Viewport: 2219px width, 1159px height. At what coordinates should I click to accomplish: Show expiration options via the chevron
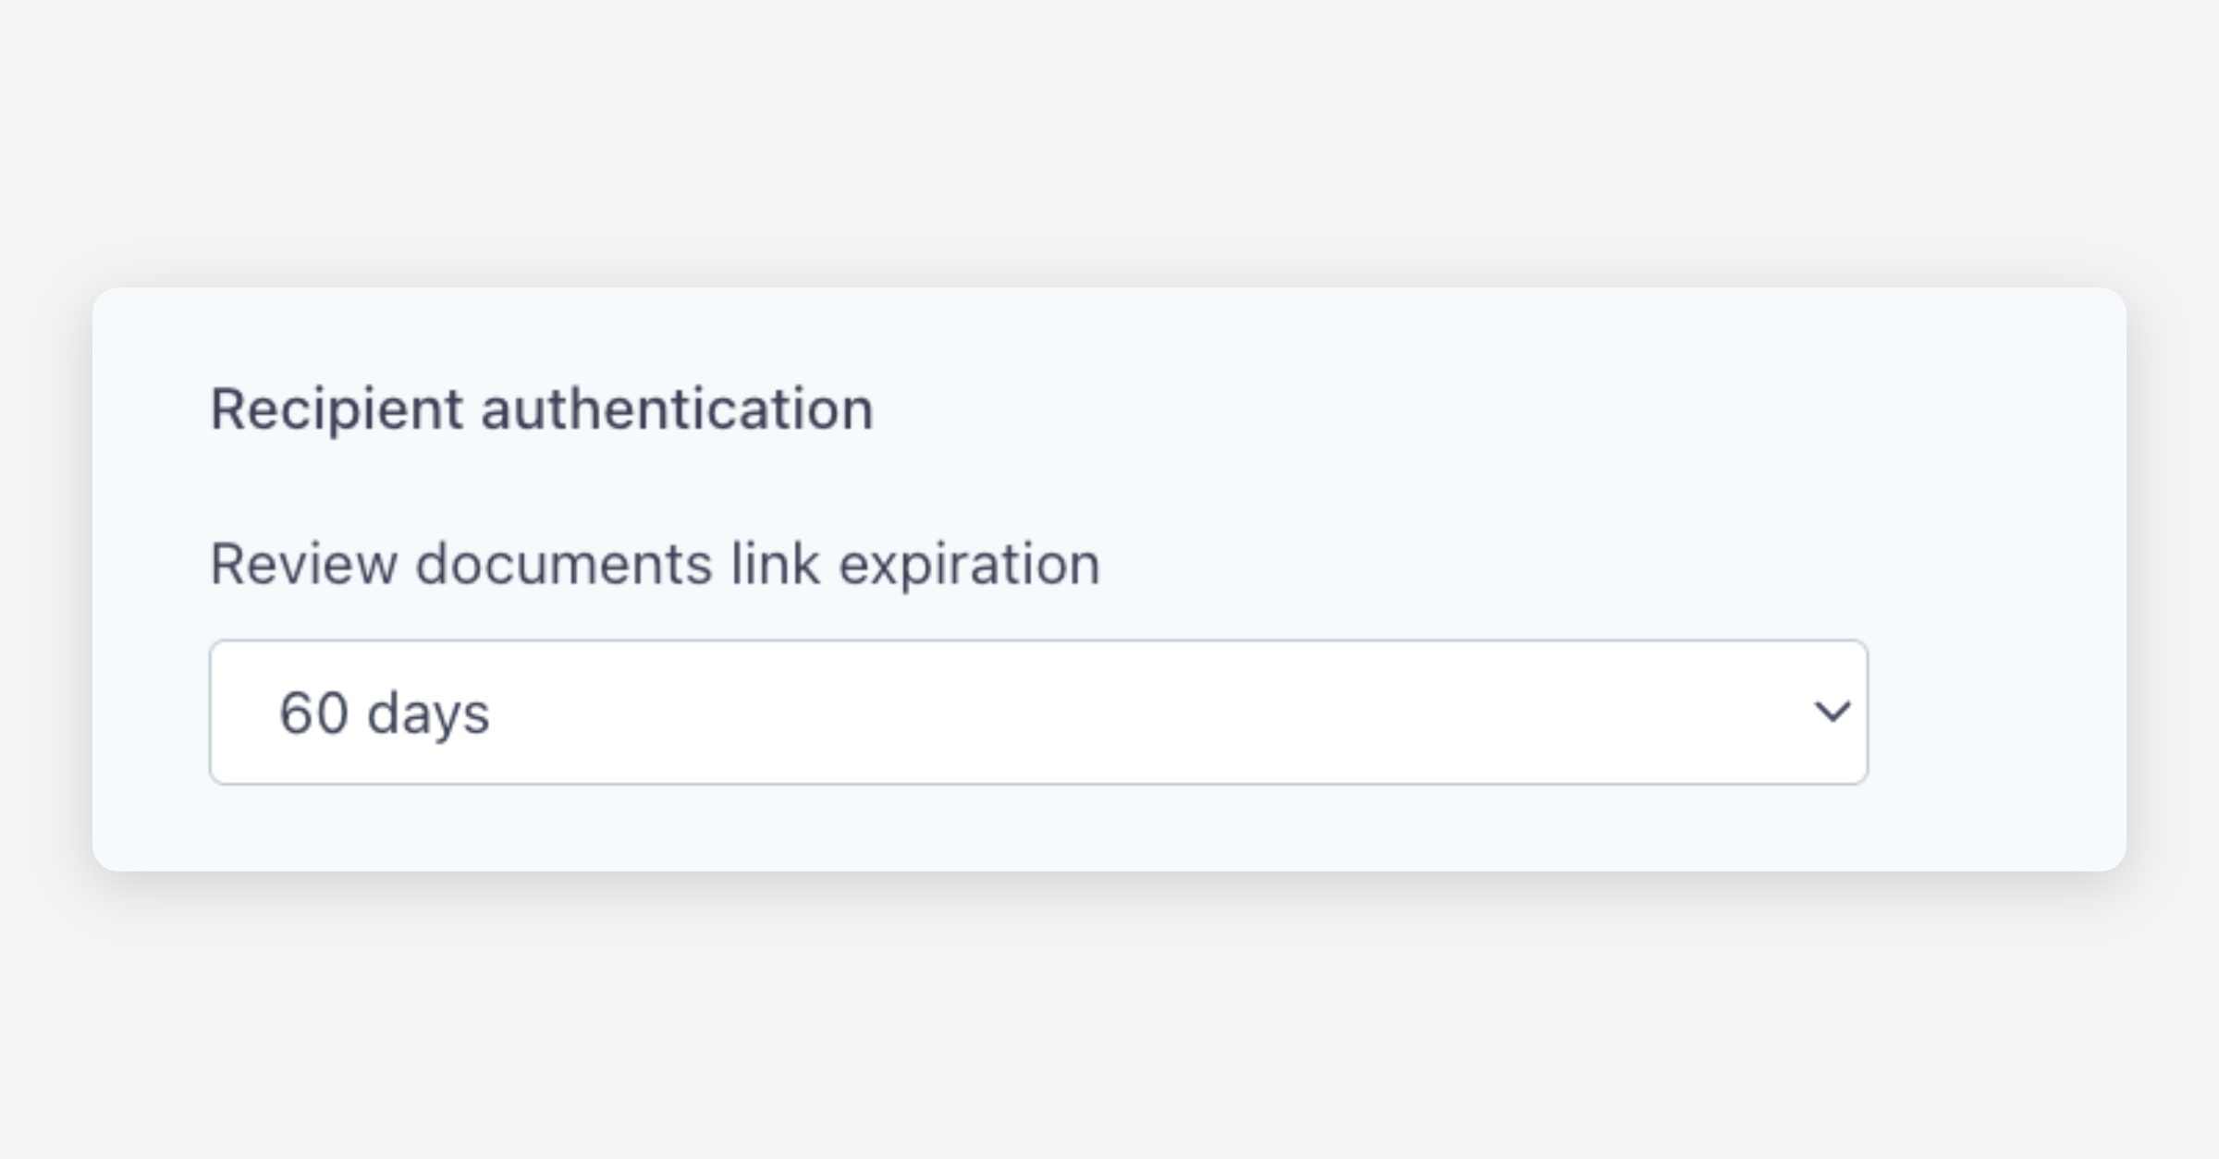[x=1832, y=712]
